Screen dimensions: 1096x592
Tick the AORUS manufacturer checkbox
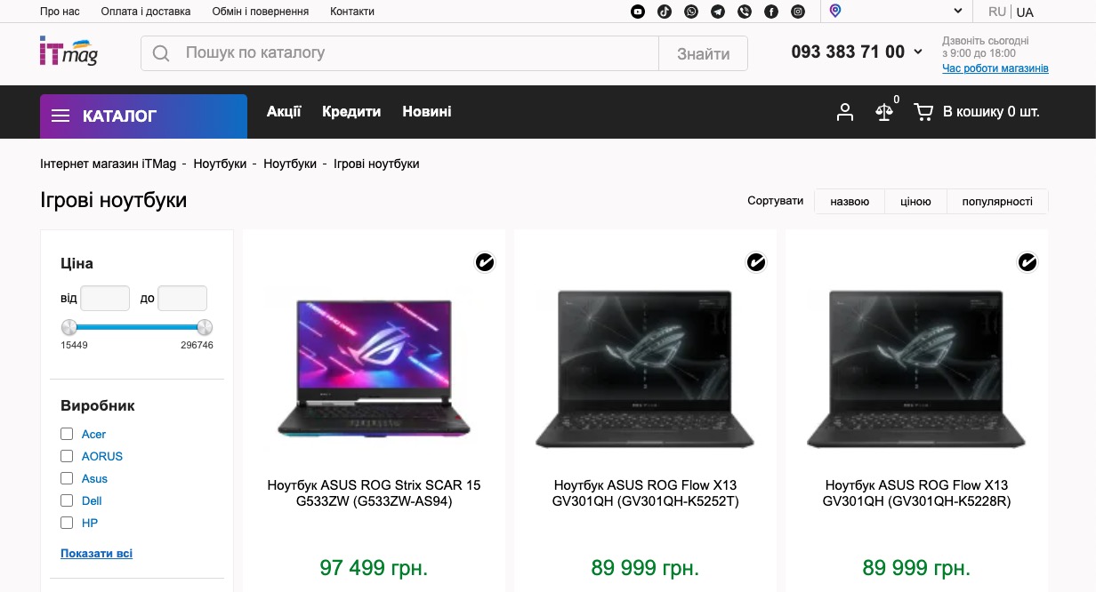click(x=67, y=456)
